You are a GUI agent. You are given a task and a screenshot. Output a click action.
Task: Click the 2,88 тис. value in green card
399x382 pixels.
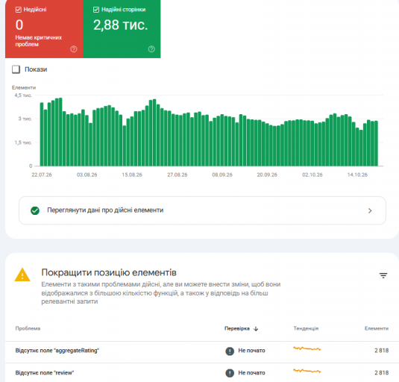[120, 25]
